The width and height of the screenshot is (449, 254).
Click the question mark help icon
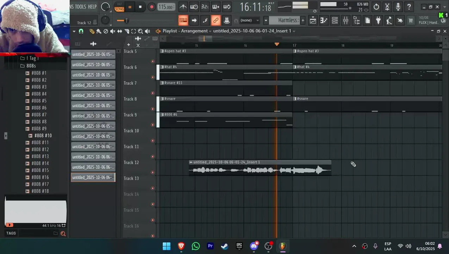[409, 7]
